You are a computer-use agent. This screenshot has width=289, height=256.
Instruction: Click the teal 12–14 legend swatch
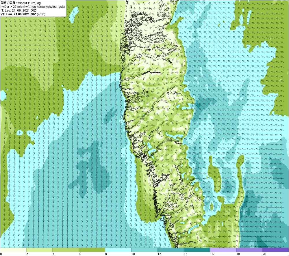coord(171,250)
